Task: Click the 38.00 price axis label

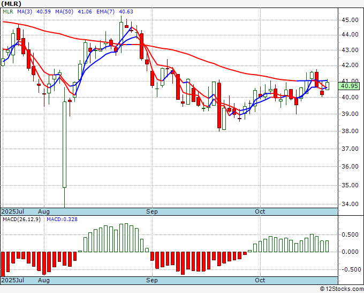Action: 350,131
